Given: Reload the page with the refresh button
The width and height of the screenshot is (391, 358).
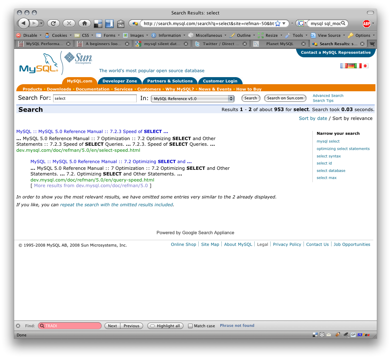Looking at the screenshot, I should coord(53,23).
